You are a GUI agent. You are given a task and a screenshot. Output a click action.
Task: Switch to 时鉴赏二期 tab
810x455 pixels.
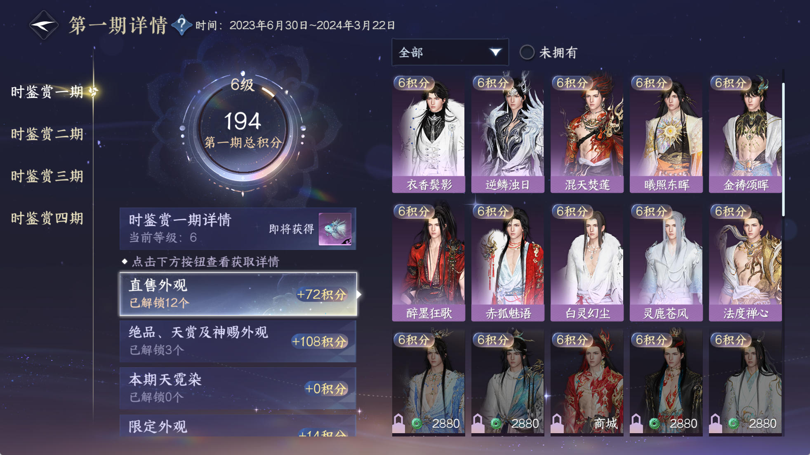coord(47,134)
